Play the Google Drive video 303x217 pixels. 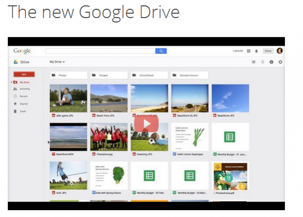[x=147, y=124]
